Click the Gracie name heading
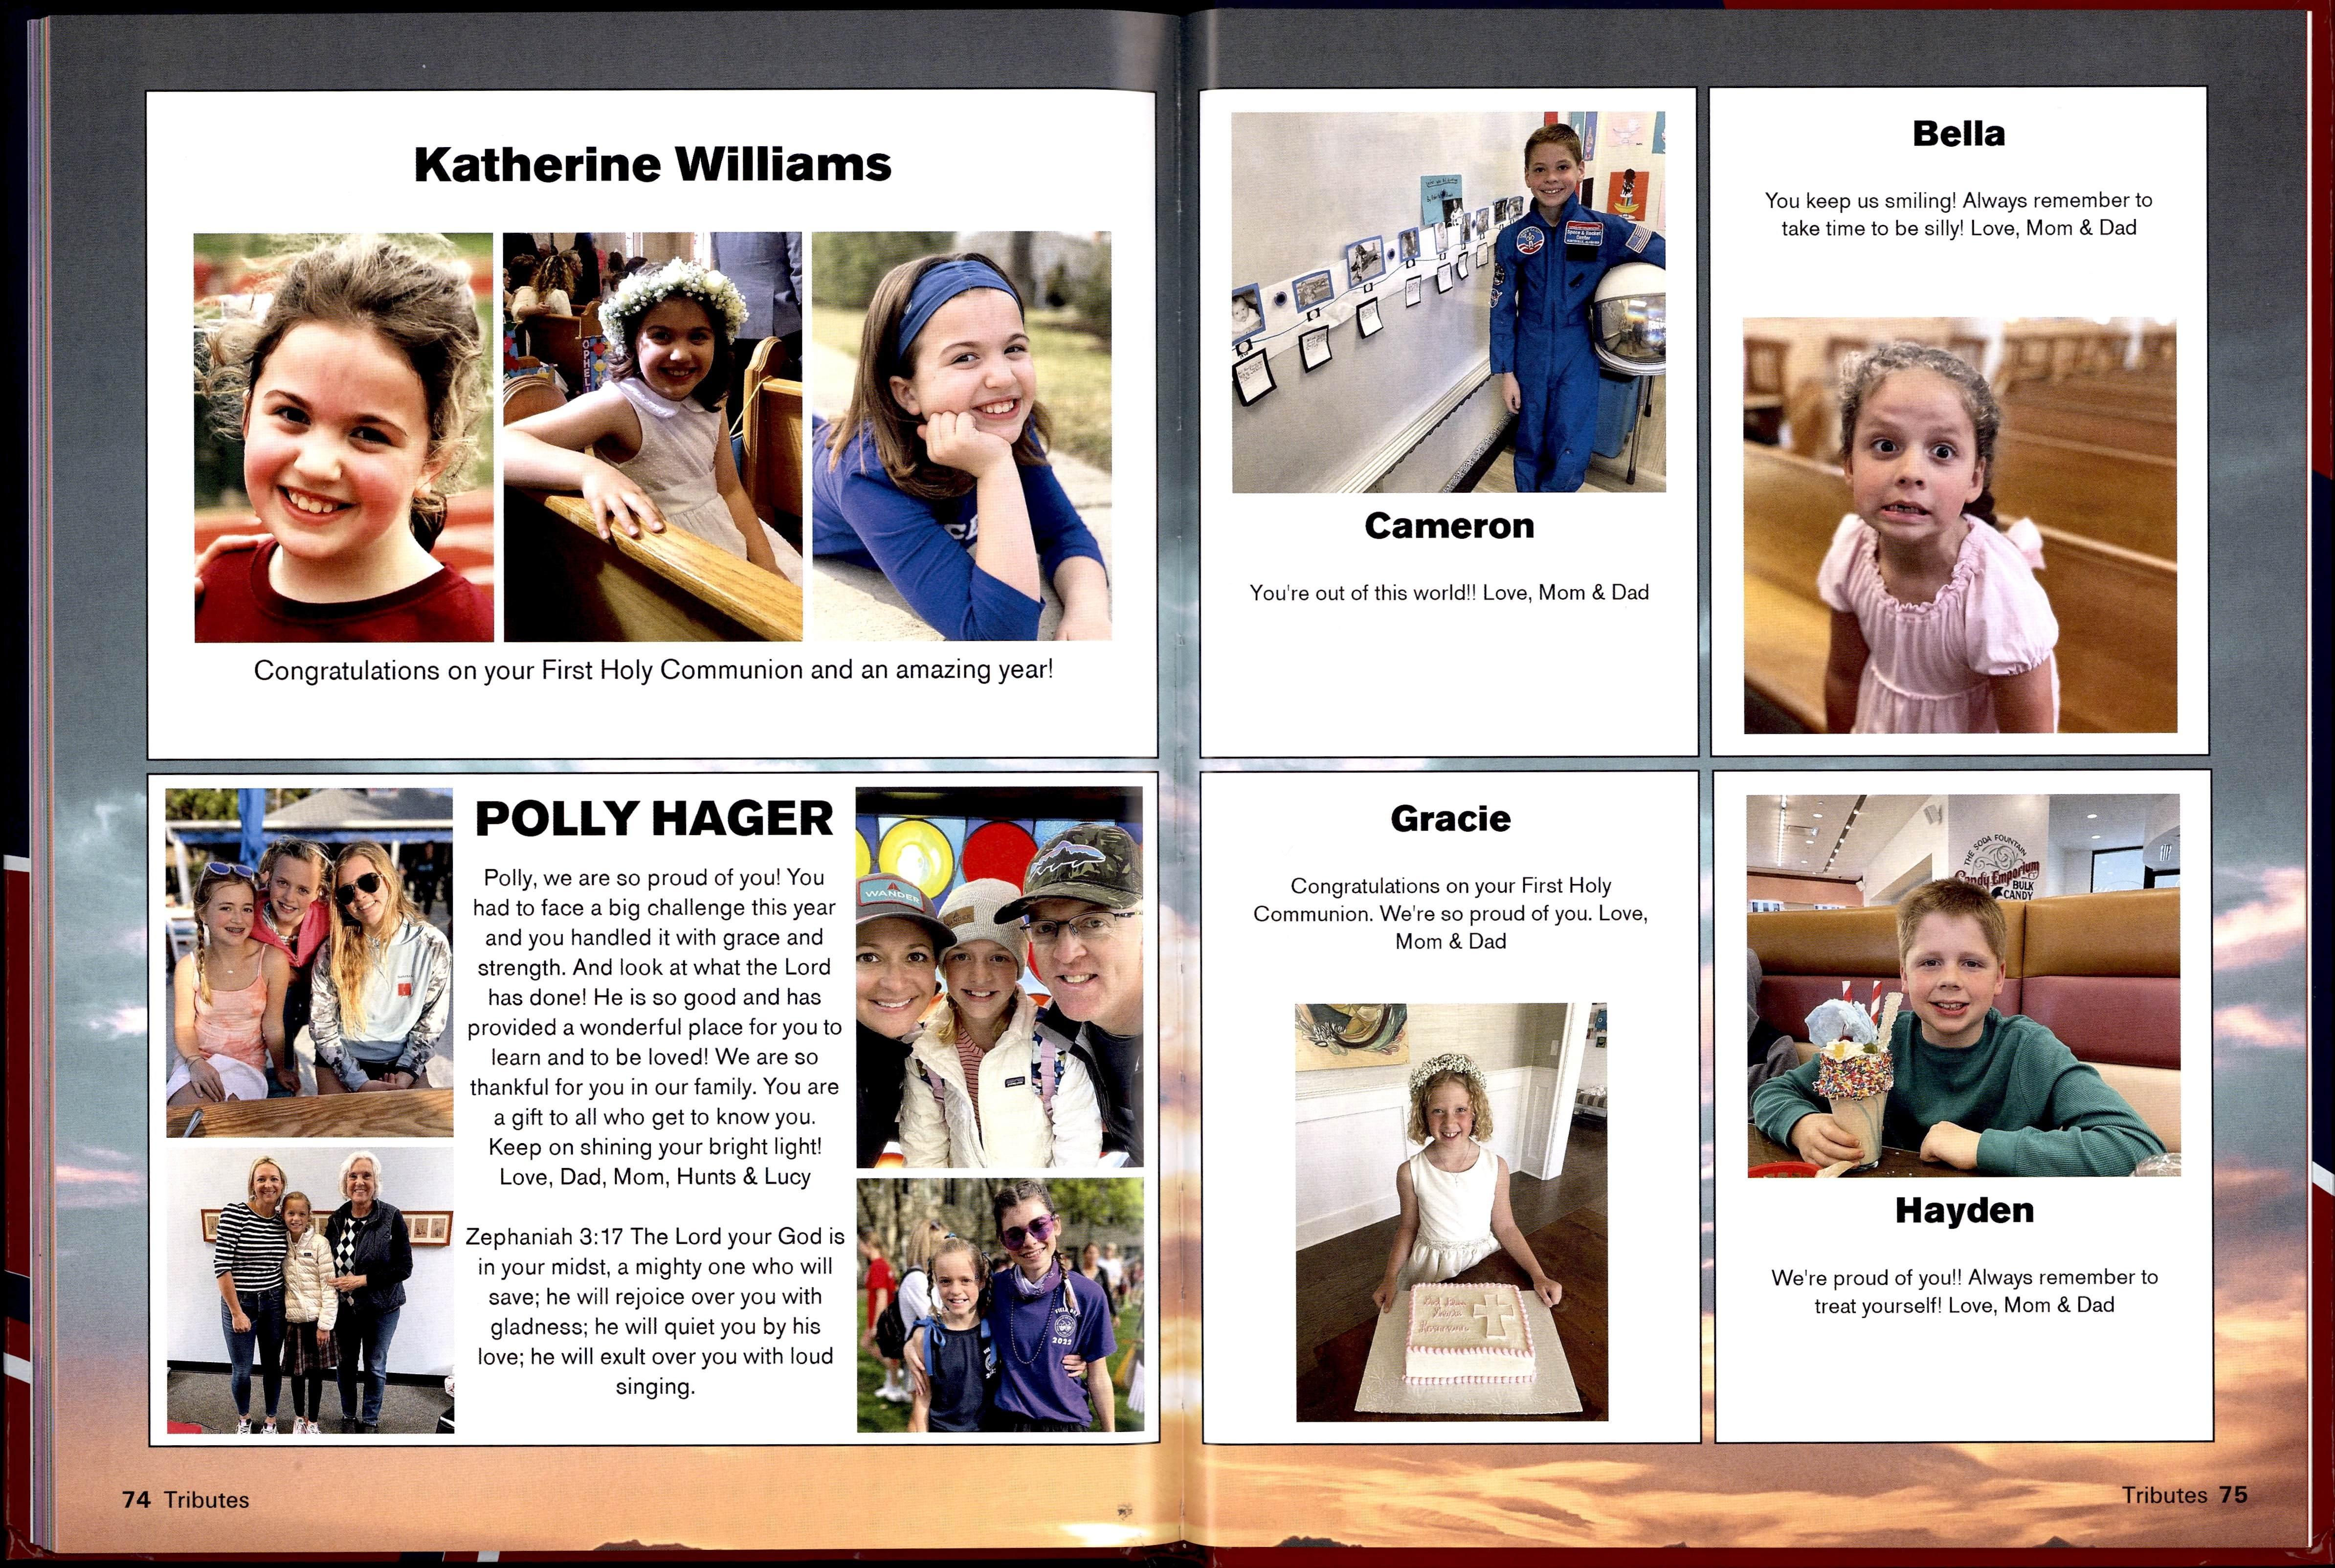Viewport: 2335px width, 1568px height. click(1450, 819)
